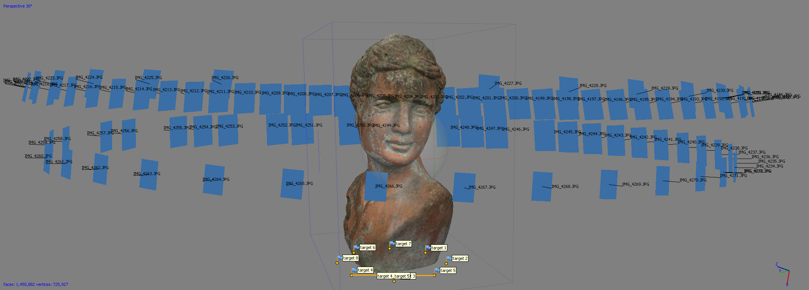The image size is (809, 290).
Task: Click the Perspective 30° view label
Action: point(18,6)
